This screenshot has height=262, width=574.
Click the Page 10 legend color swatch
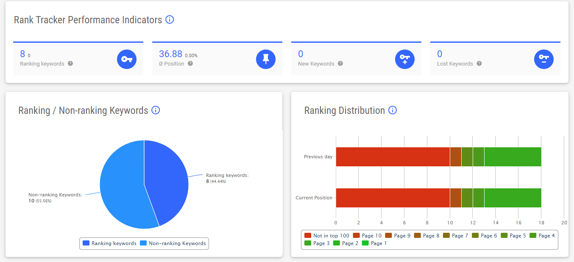(x=357, y=236)
